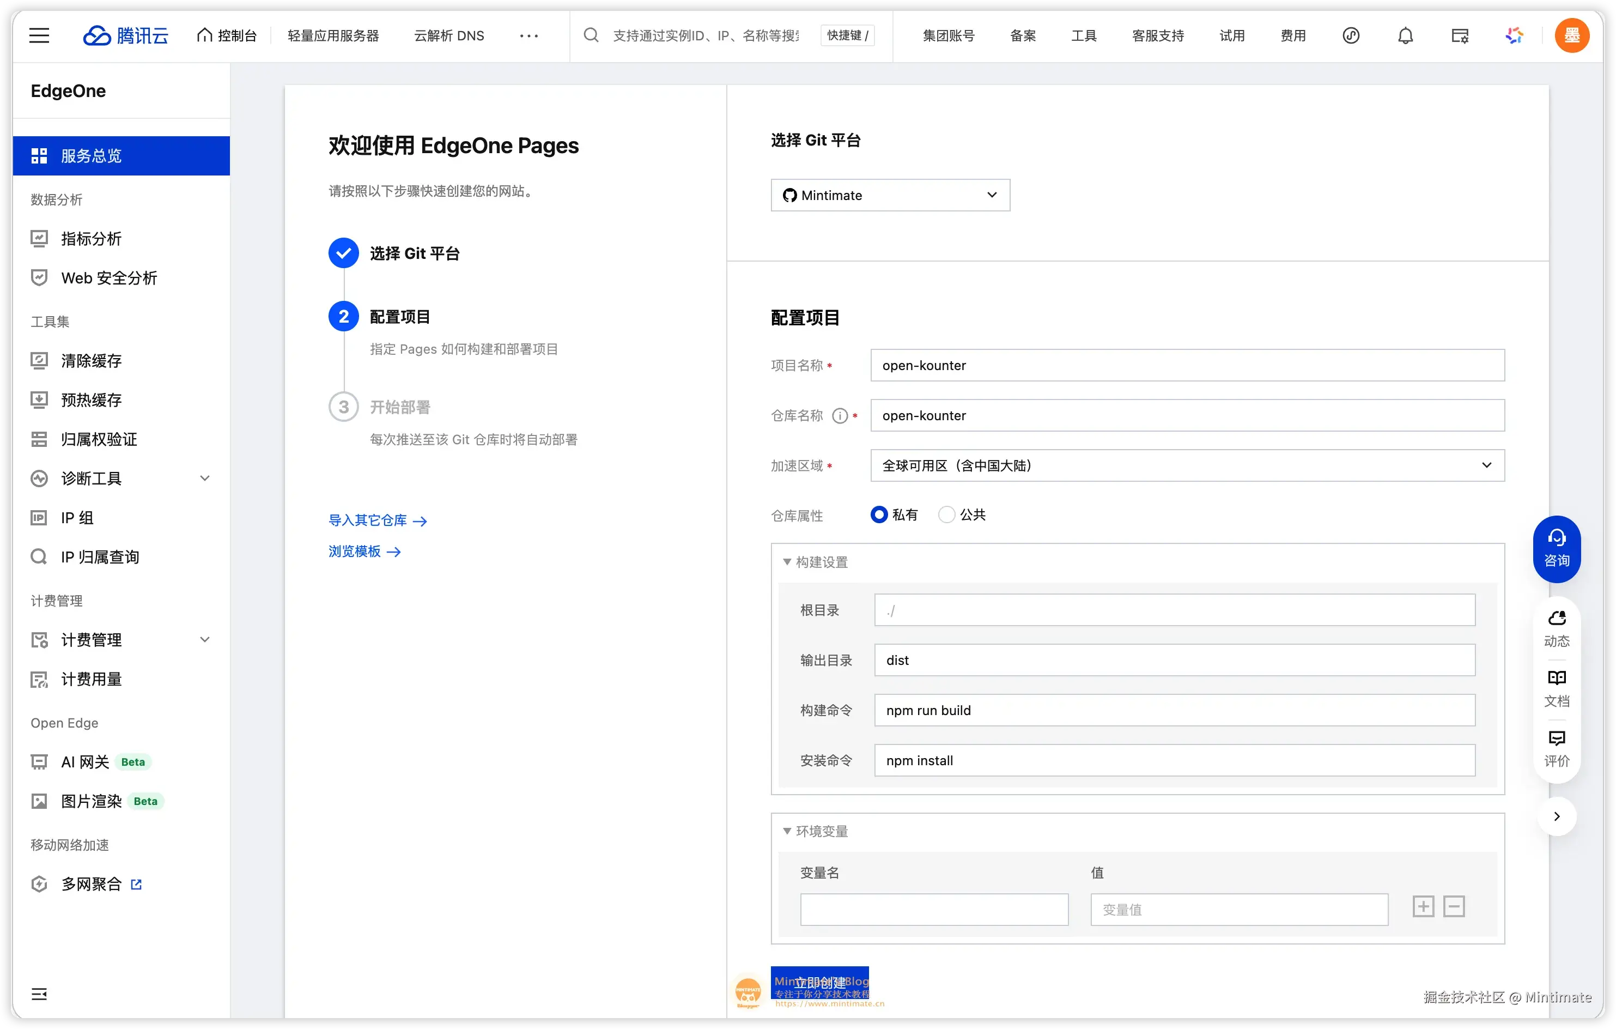The width and height of the screenshot is (1616, 1029).
Task: Switch to the 备案 section
Action: [1022, 35]
